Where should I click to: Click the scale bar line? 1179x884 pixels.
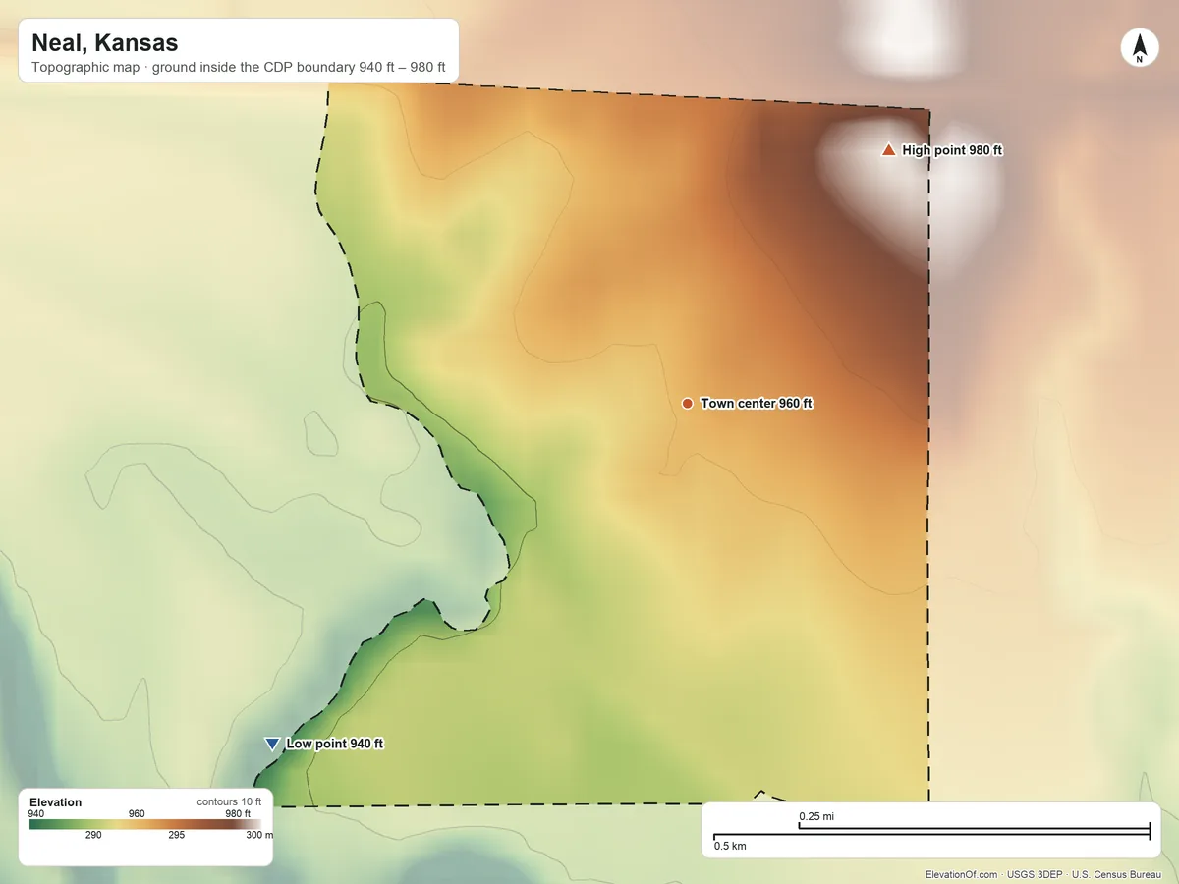click(931, 832)
